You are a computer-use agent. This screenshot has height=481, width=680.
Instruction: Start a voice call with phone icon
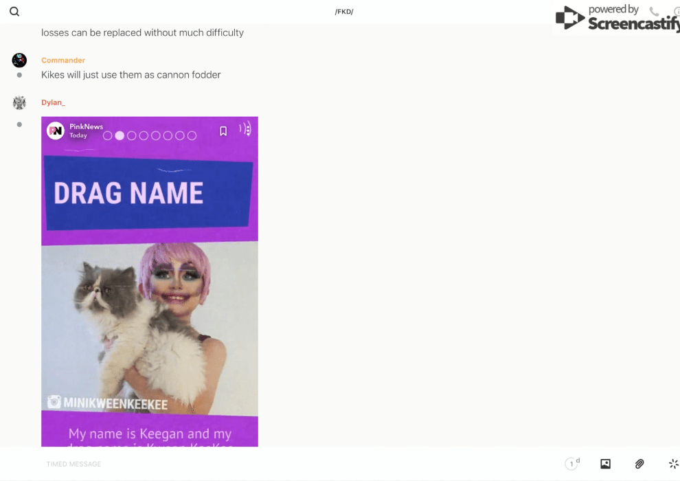pyautogui.click(x=654, y=12)
